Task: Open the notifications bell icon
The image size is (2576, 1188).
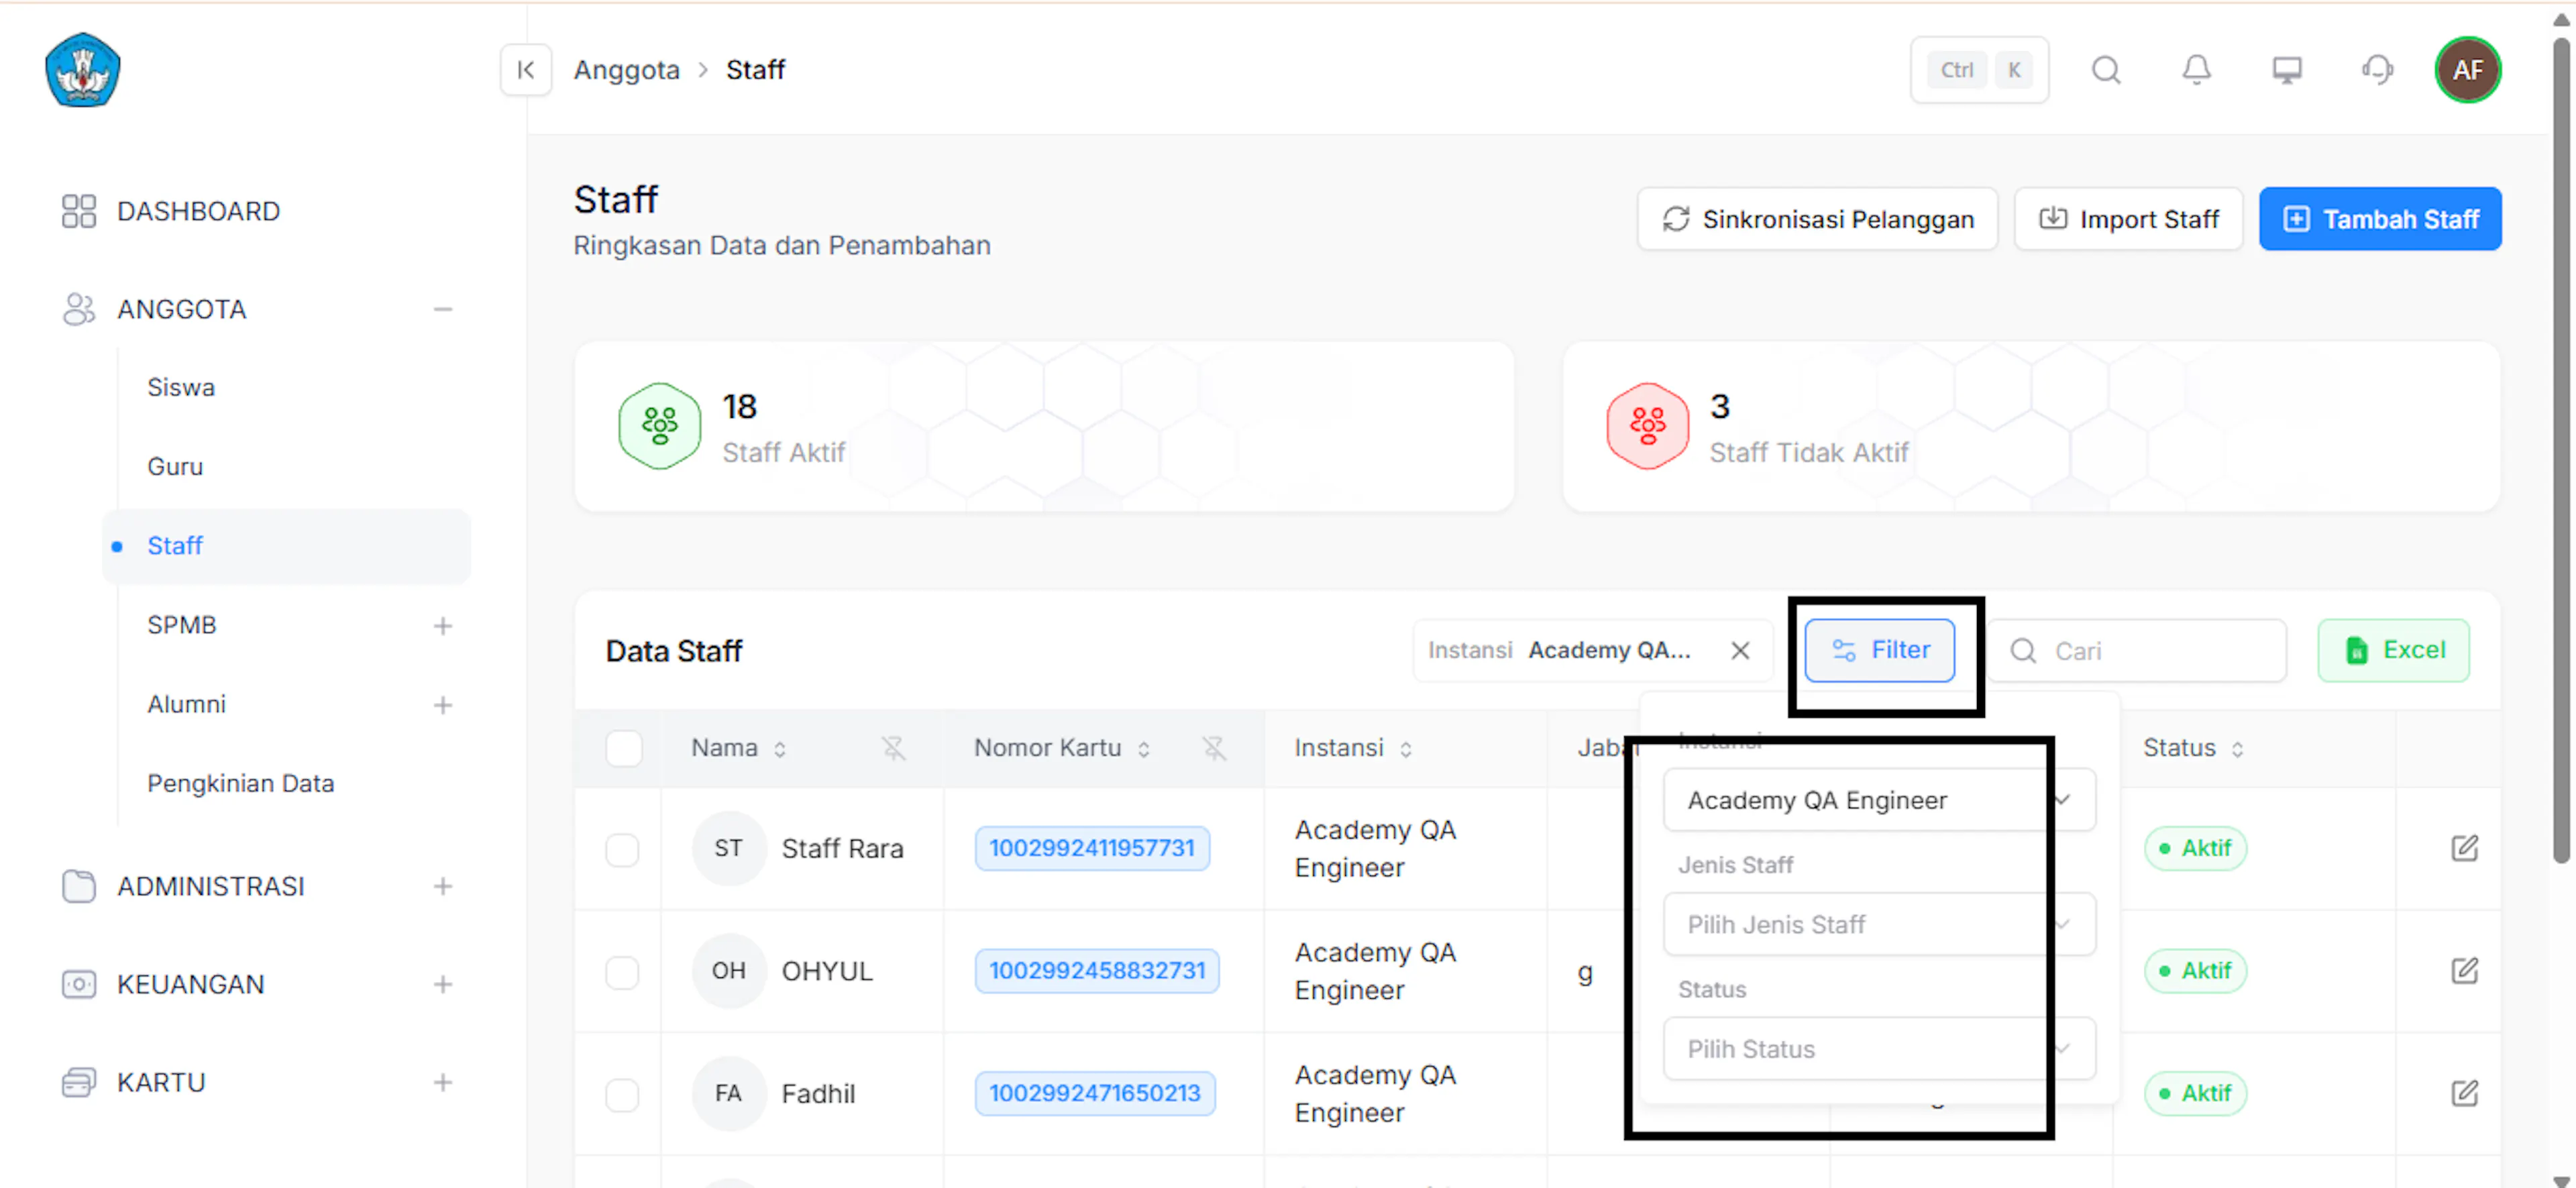Action: point(2196,70)
